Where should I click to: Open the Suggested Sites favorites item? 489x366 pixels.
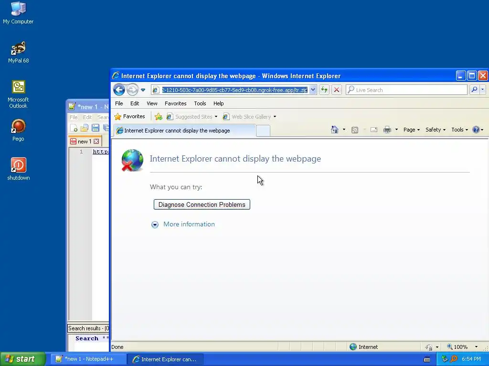click(x=189, y=117)
